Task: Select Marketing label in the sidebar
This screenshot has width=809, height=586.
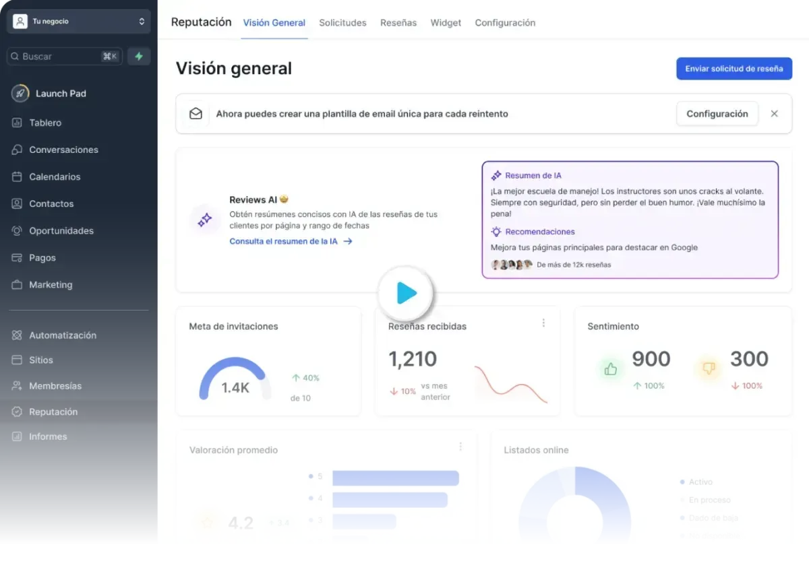Action: [51, 284]
